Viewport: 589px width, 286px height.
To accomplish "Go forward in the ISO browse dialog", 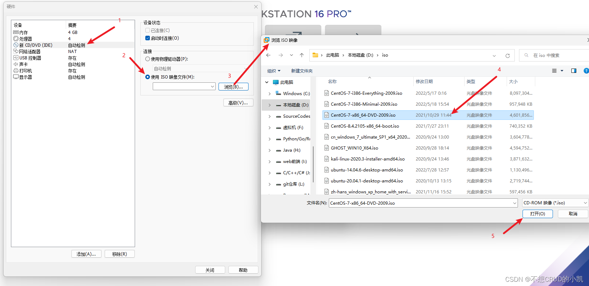I will [x=280, y=55].
